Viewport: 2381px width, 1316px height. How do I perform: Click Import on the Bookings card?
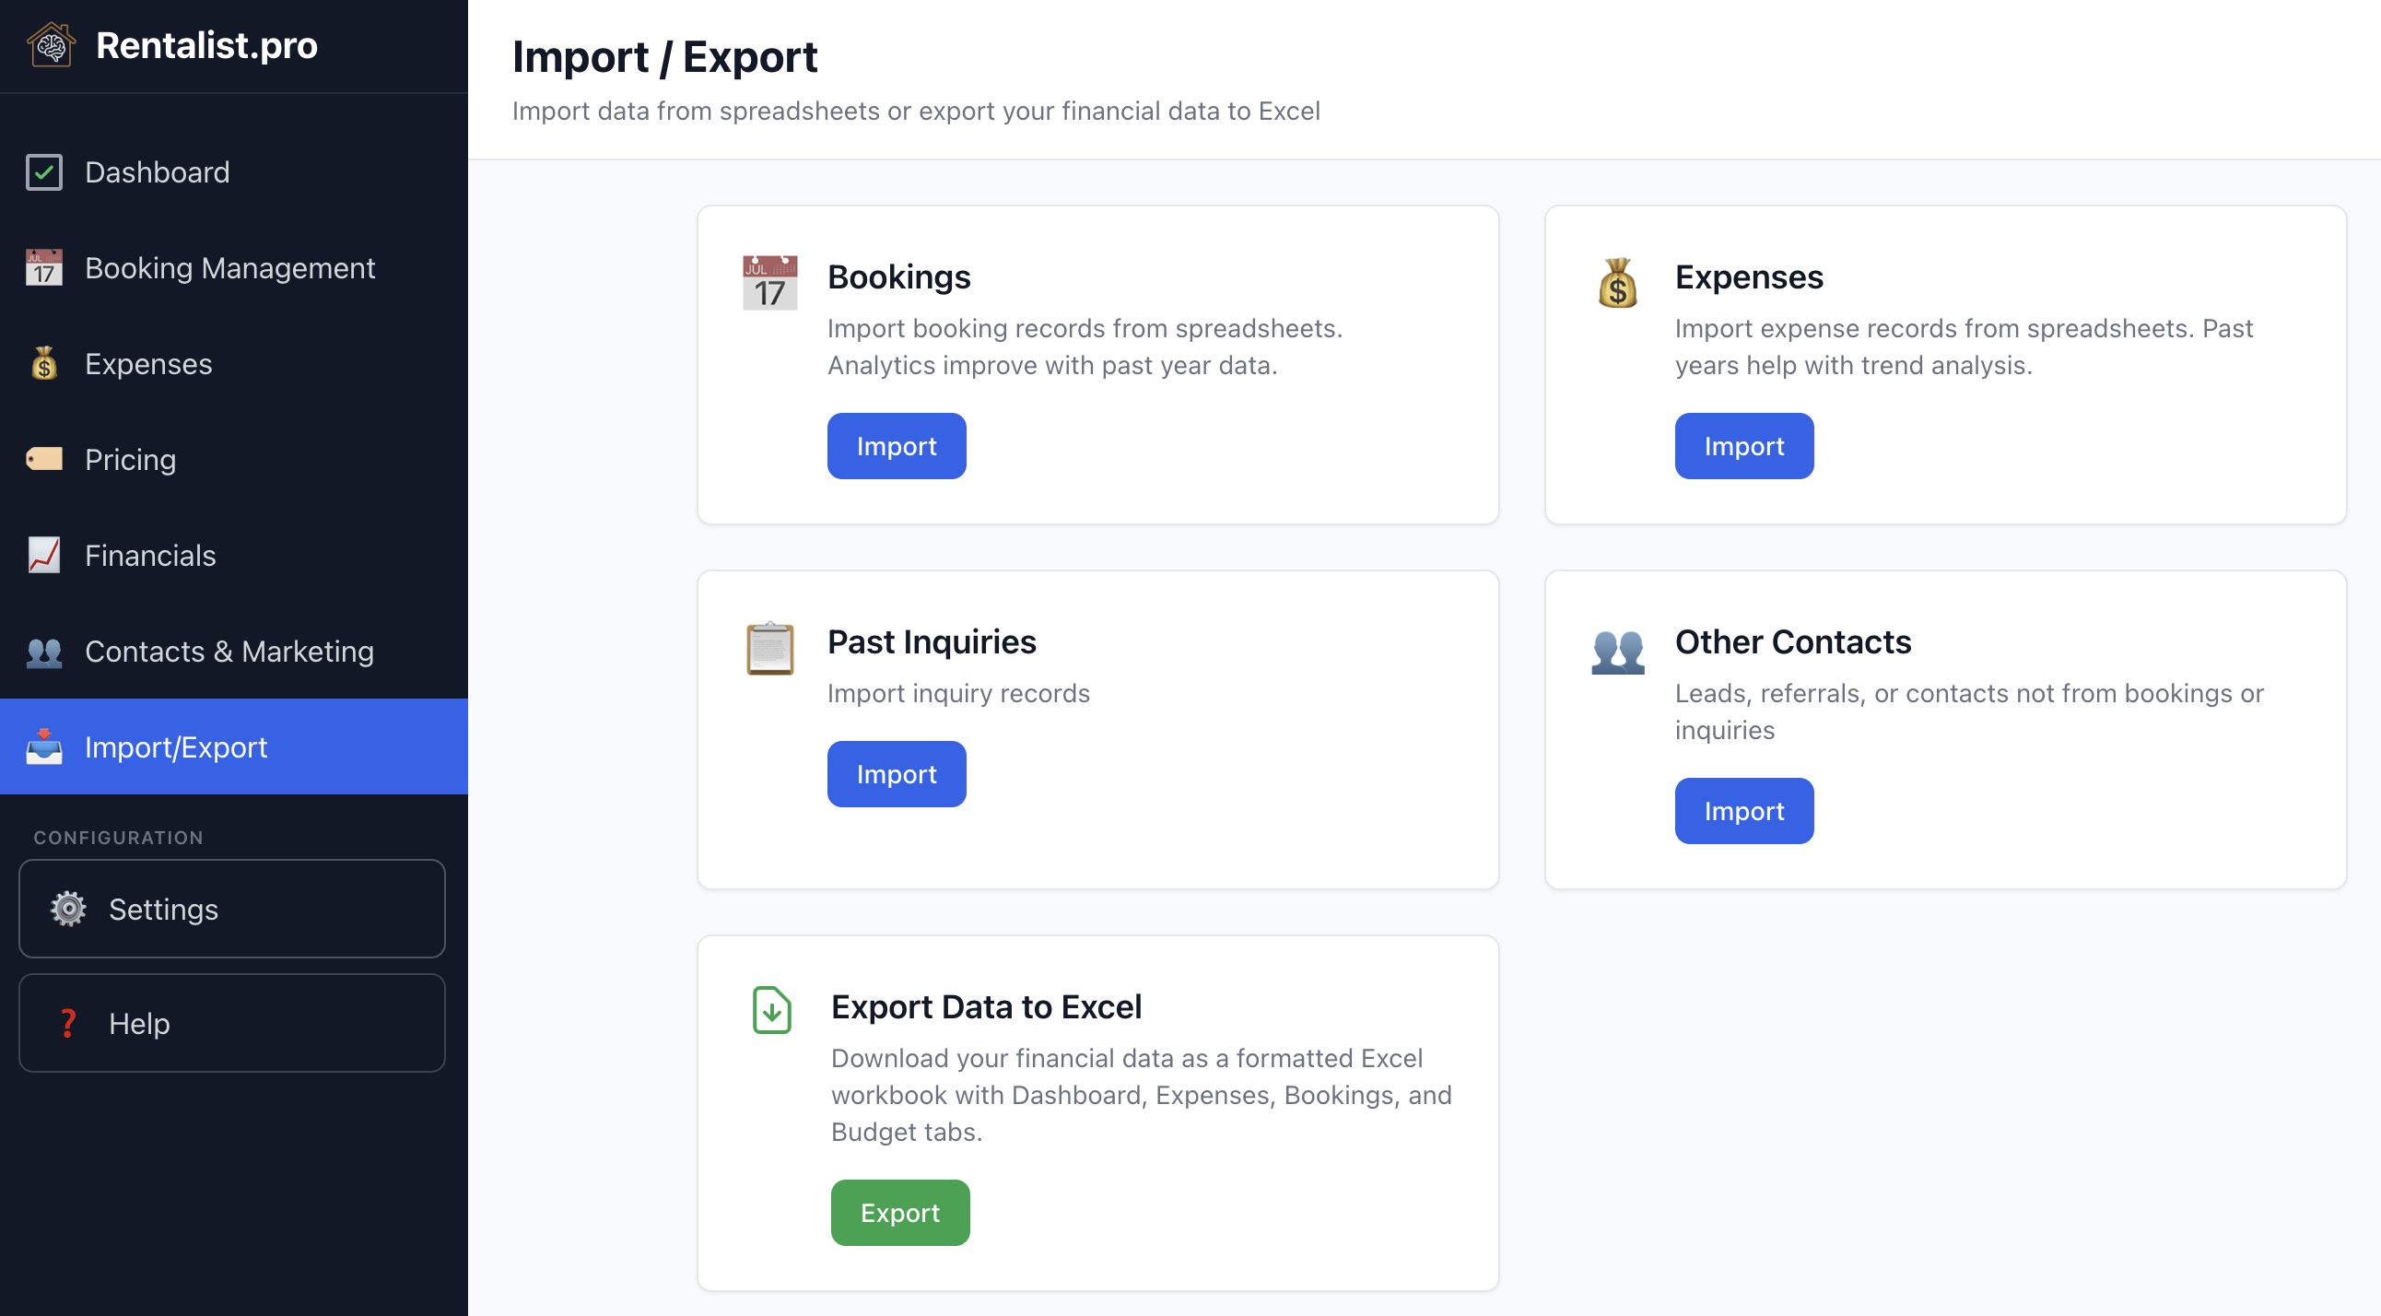tap(896, 445)
